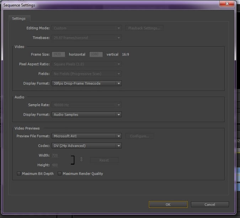The width and height of the screenshot is (240, 218).
Task: Click the Cancel button
Action: 210,204
